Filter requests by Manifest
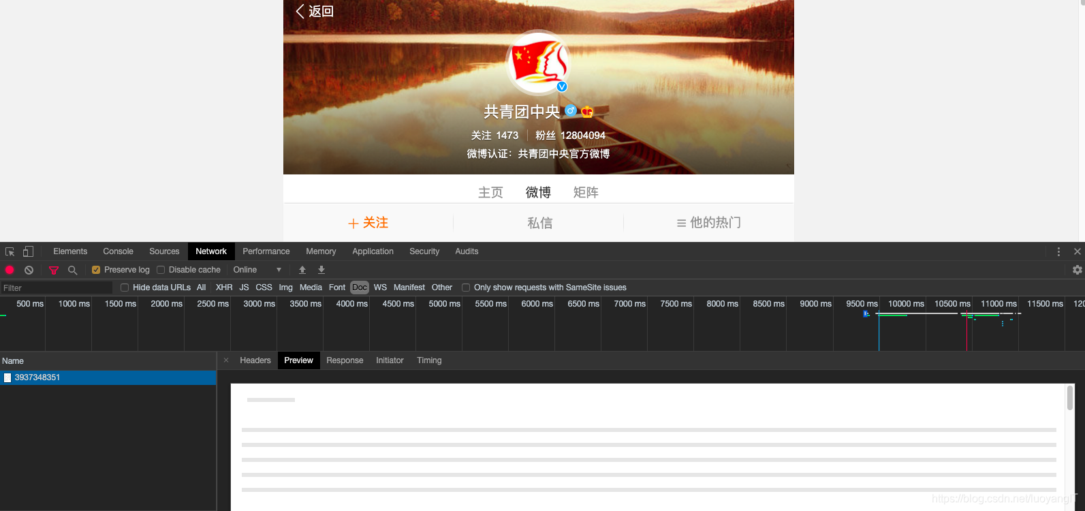This screenshot has height=511, width=1085. [409, 288]
